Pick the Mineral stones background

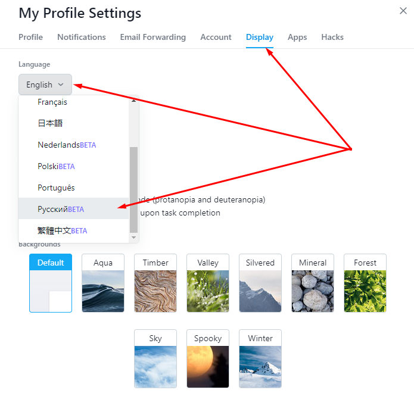tap(313, 283)
